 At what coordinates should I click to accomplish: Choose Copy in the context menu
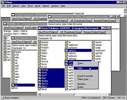tap(86, 68)
